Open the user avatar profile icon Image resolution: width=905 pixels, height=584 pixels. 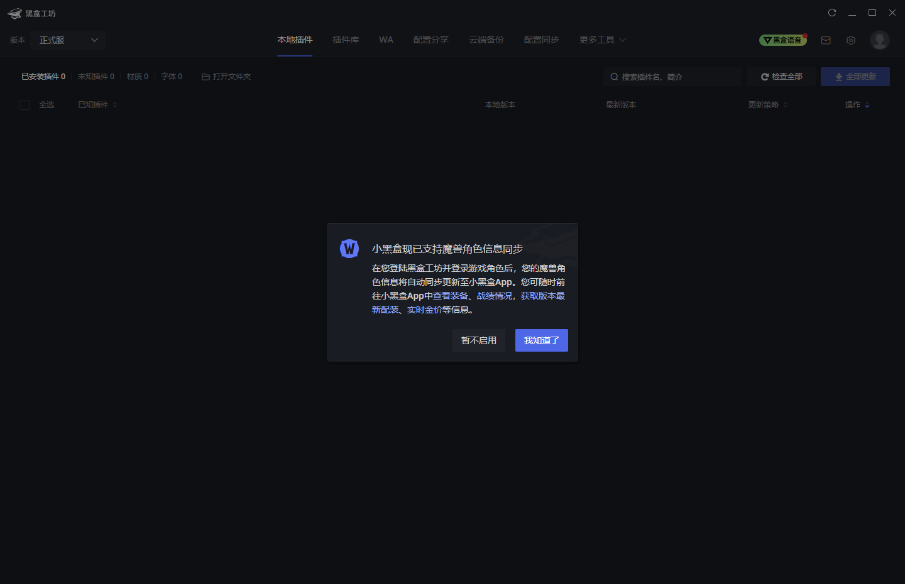click(x=879, y=40)
